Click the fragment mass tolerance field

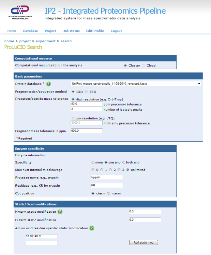(87, 131)
